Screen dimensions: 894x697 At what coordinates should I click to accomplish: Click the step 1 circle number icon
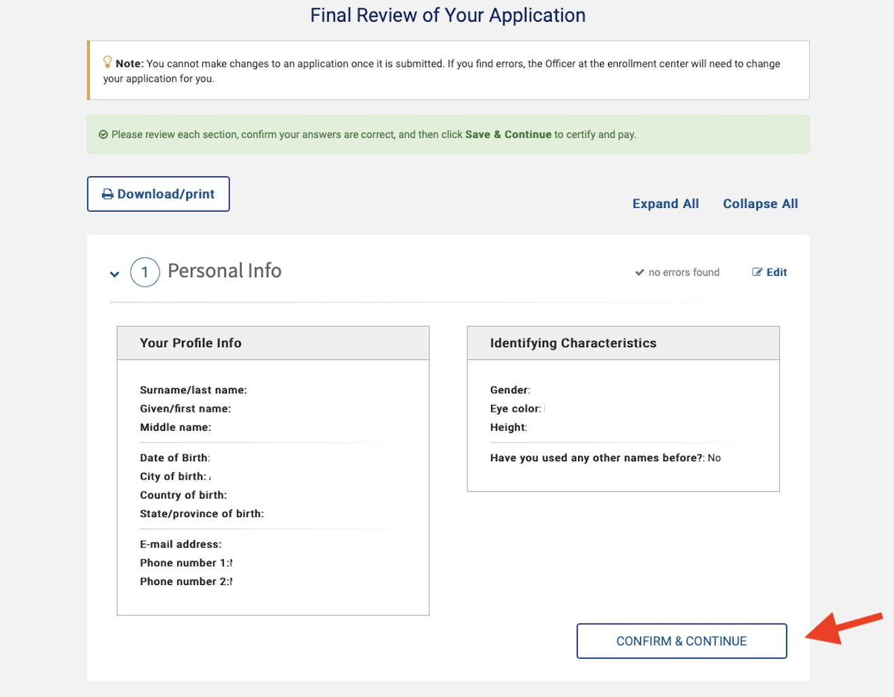click(145, 272)
